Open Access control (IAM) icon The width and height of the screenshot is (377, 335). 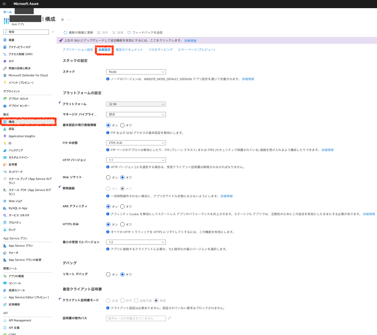(5, 54)
